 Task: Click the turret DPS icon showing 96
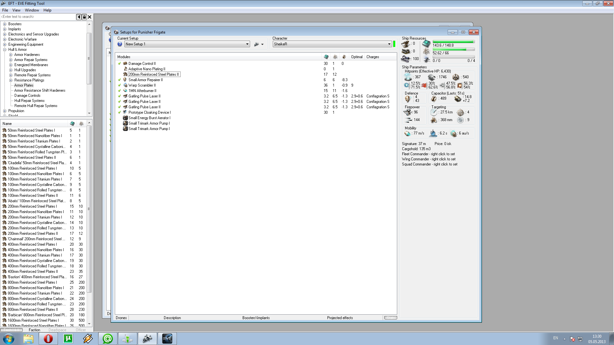(x=408, y=112)
